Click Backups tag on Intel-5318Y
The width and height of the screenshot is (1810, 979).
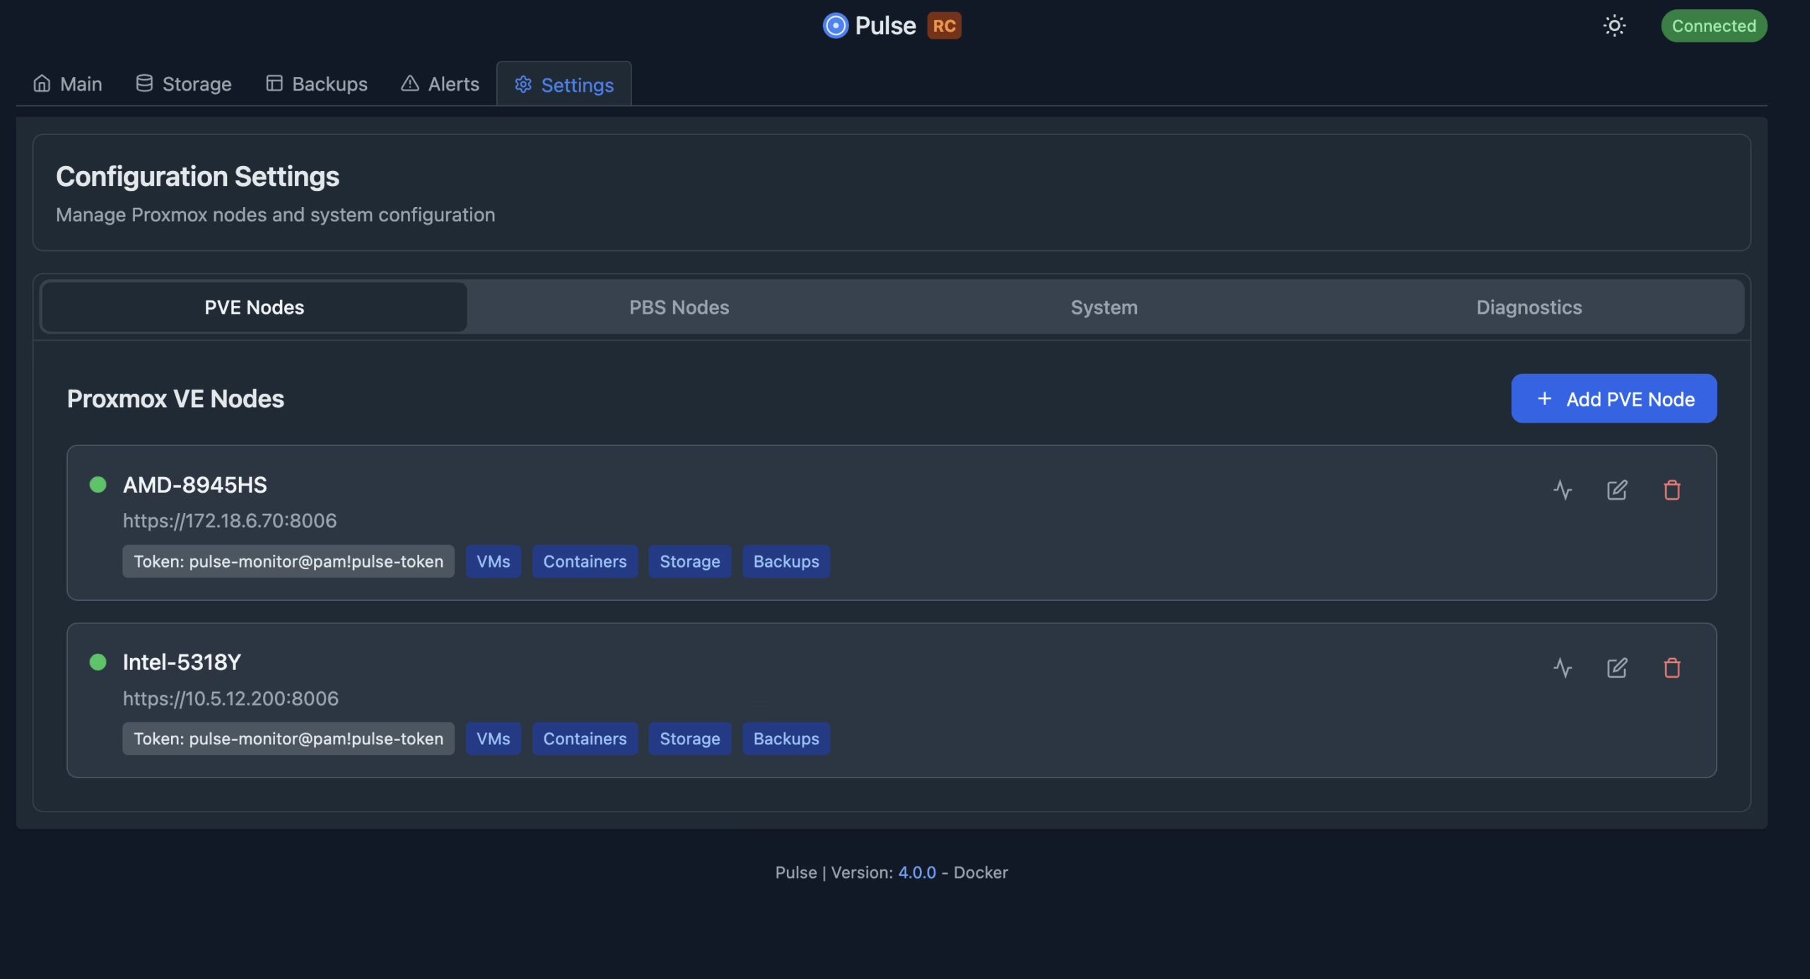click(x=786, y=739)
